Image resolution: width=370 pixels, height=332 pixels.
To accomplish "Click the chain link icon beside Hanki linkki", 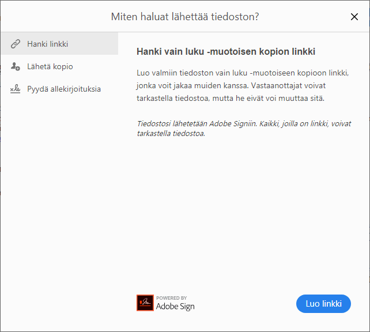I will (16, 44).
